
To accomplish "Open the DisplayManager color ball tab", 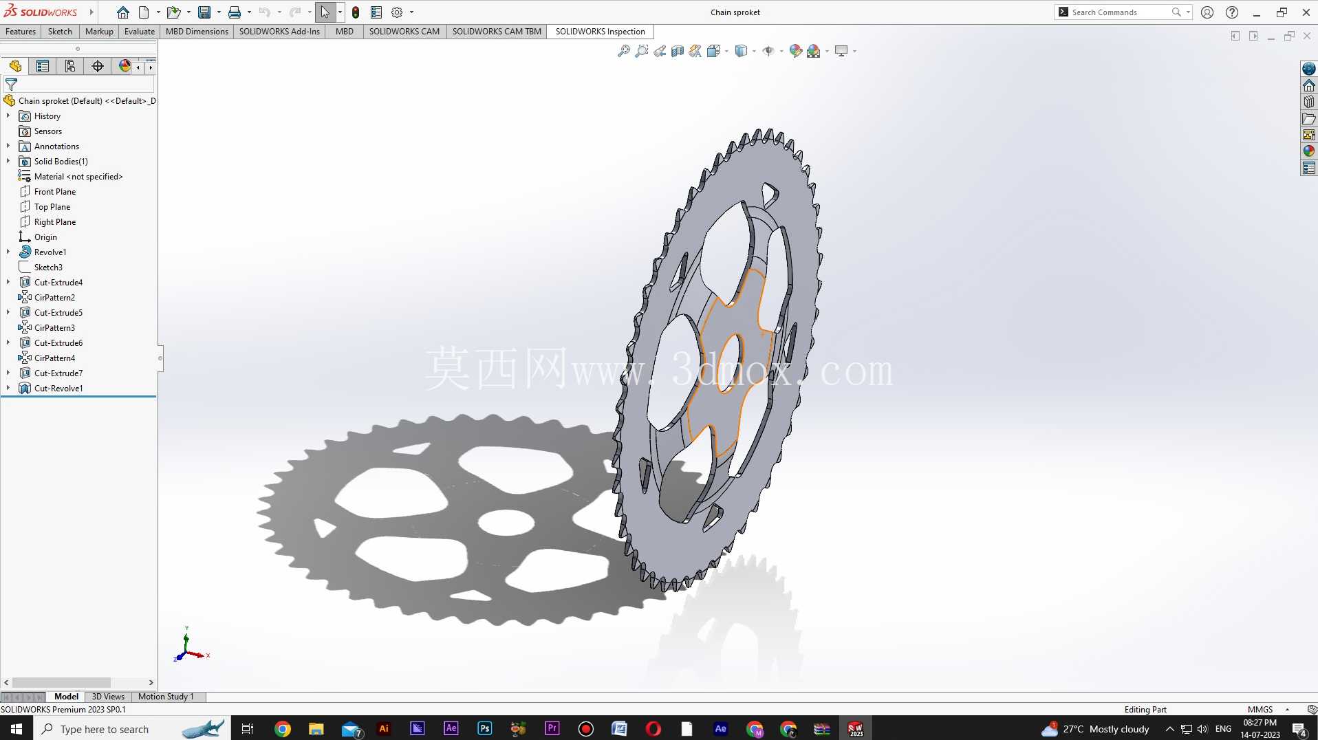I will 125,66.
